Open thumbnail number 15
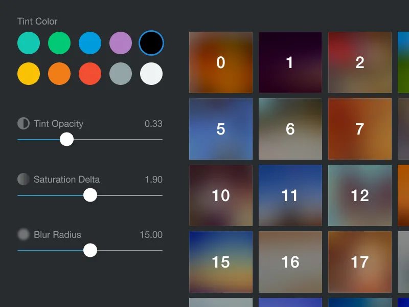 coord(221,262)
